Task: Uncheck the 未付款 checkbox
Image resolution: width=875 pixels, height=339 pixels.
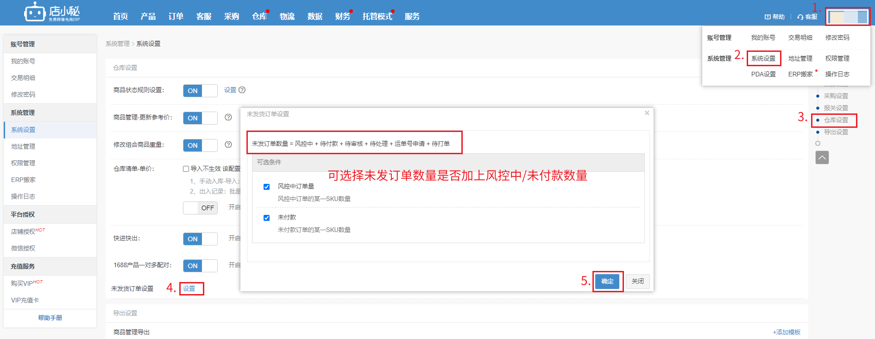Action: tap(266, 218)
